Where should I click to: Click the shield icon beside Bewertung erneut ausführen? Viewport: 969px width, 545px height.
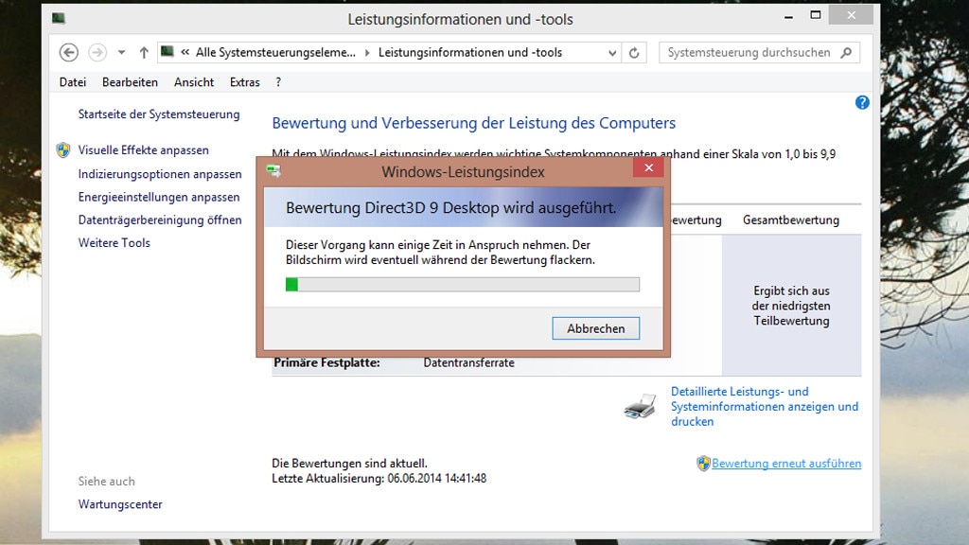tap(701, 464)
